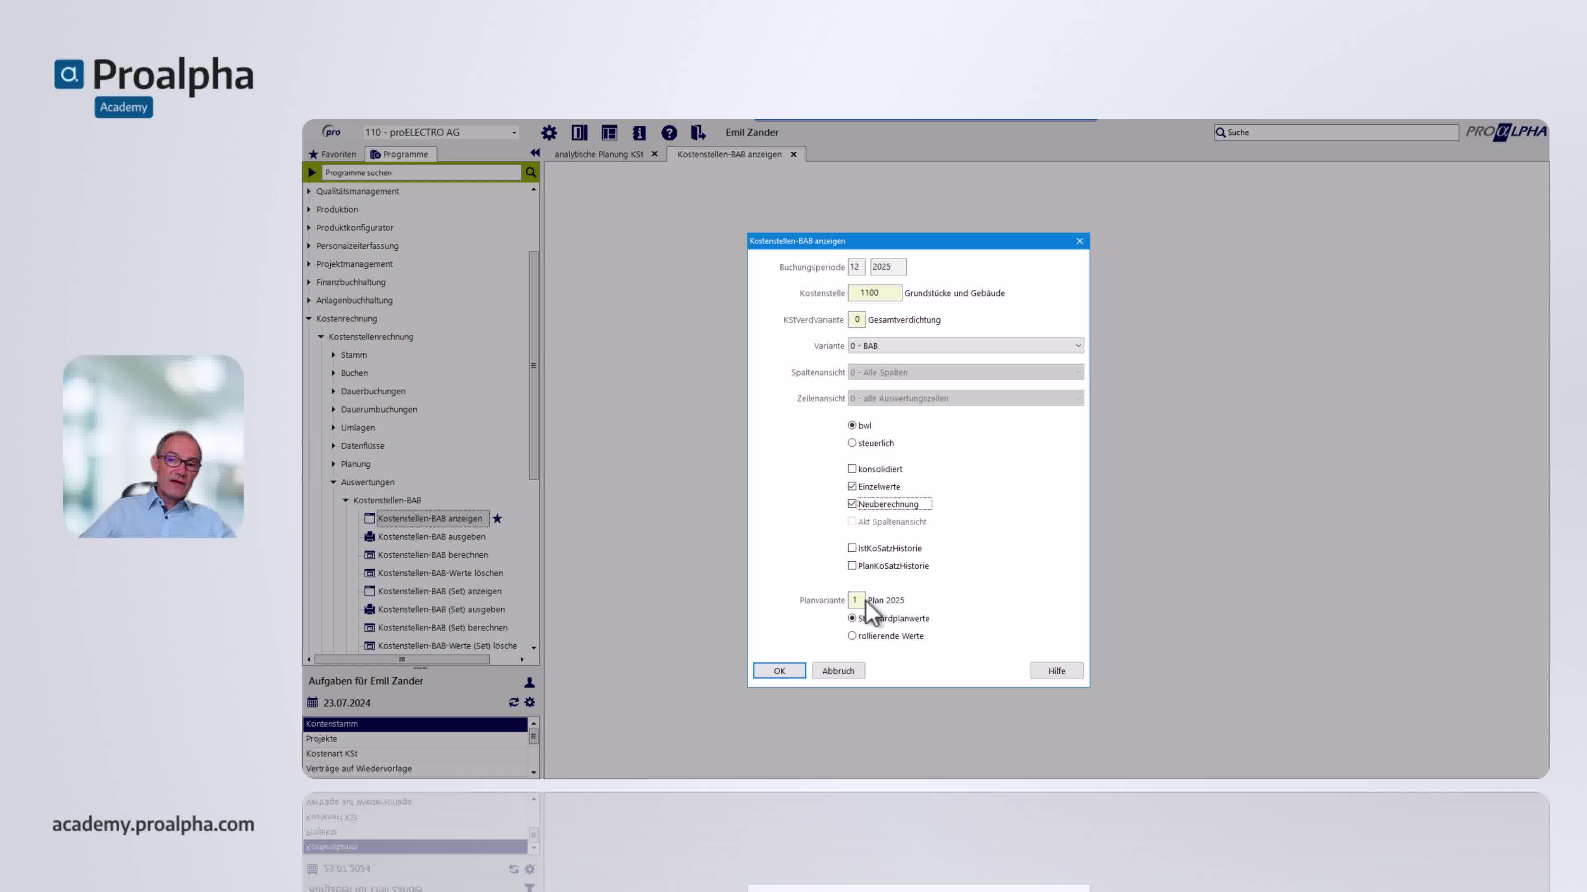The image size is (1587, 892).
Task: Select the rollierende Werte radio option
Action: click(x=852, y=636)
